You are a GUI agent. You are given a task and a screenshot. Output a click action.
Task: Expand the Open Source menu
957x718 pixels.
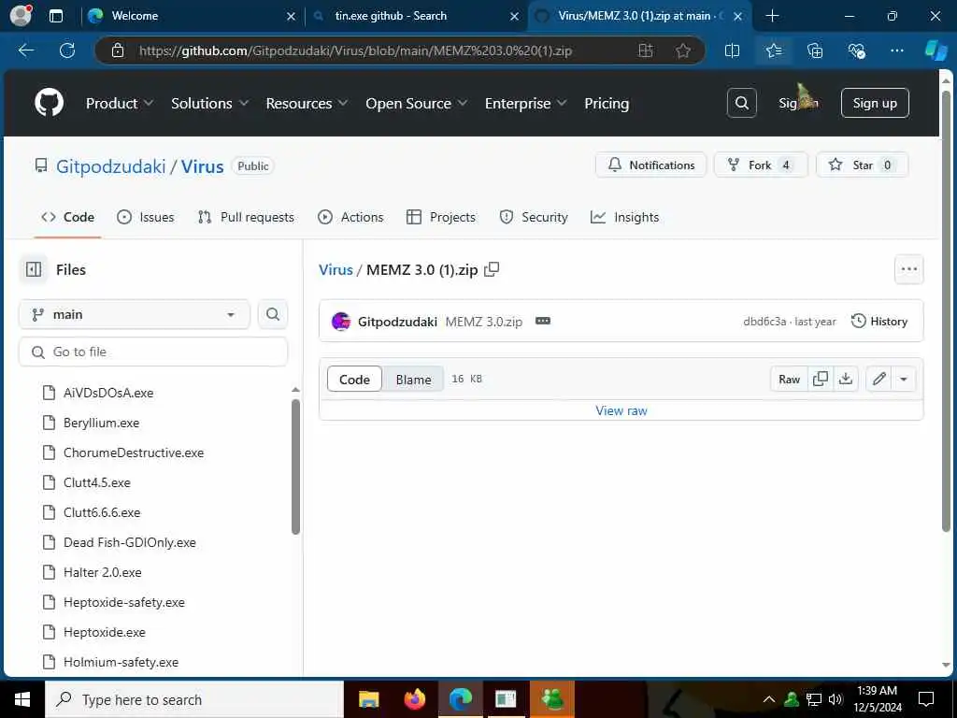(x=416, y=103)
